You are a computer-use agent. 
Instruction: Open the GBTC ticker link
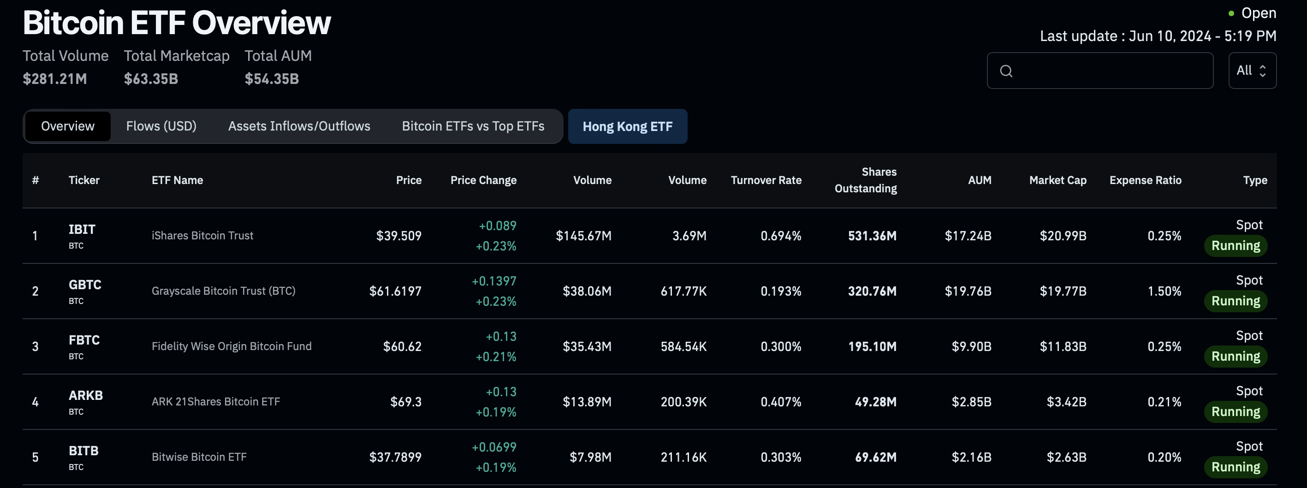click(x=85, y=285)
